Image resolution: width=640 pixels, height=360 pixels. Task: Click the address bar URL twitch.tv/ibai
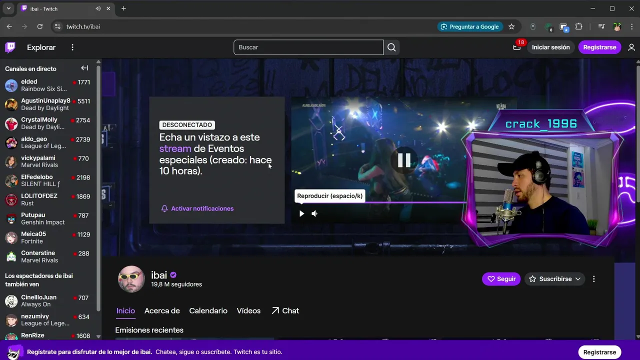coord(83,26)
